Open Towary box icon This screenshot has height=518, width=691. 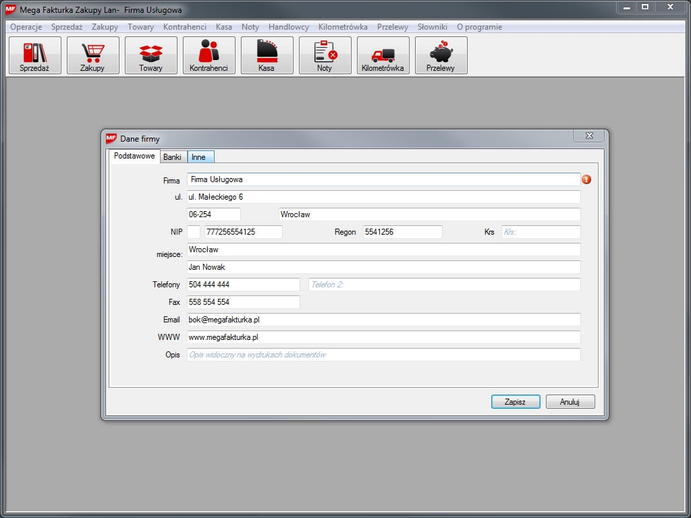click(x=151, y=55)
